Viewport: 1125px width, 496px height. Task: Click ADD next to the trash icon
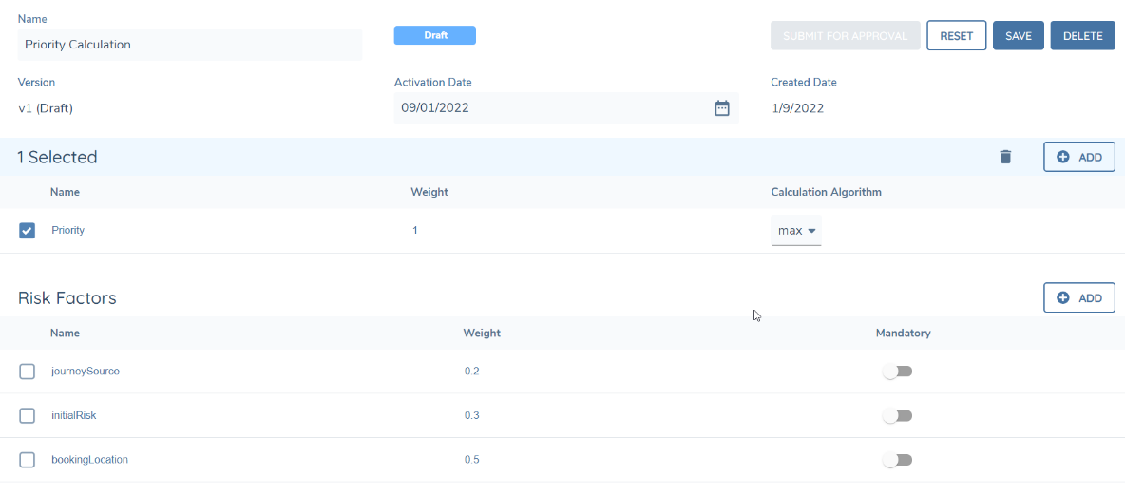(1078, 157)
